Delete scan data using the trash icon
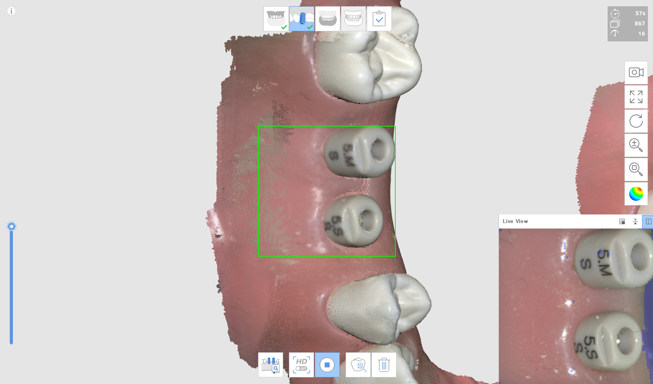 coord(384,364)
